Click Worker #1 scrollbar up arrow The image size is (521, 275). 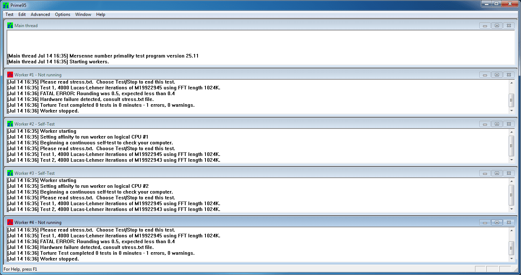[511, 82]
